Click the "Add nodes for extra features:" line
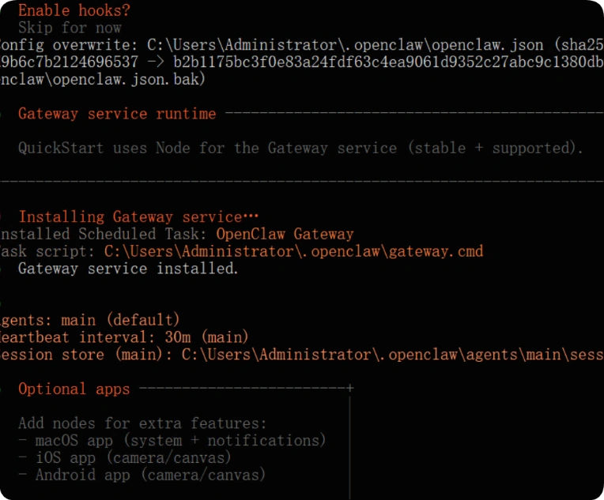This screenshot has width=604, height=500. [142, 423]
